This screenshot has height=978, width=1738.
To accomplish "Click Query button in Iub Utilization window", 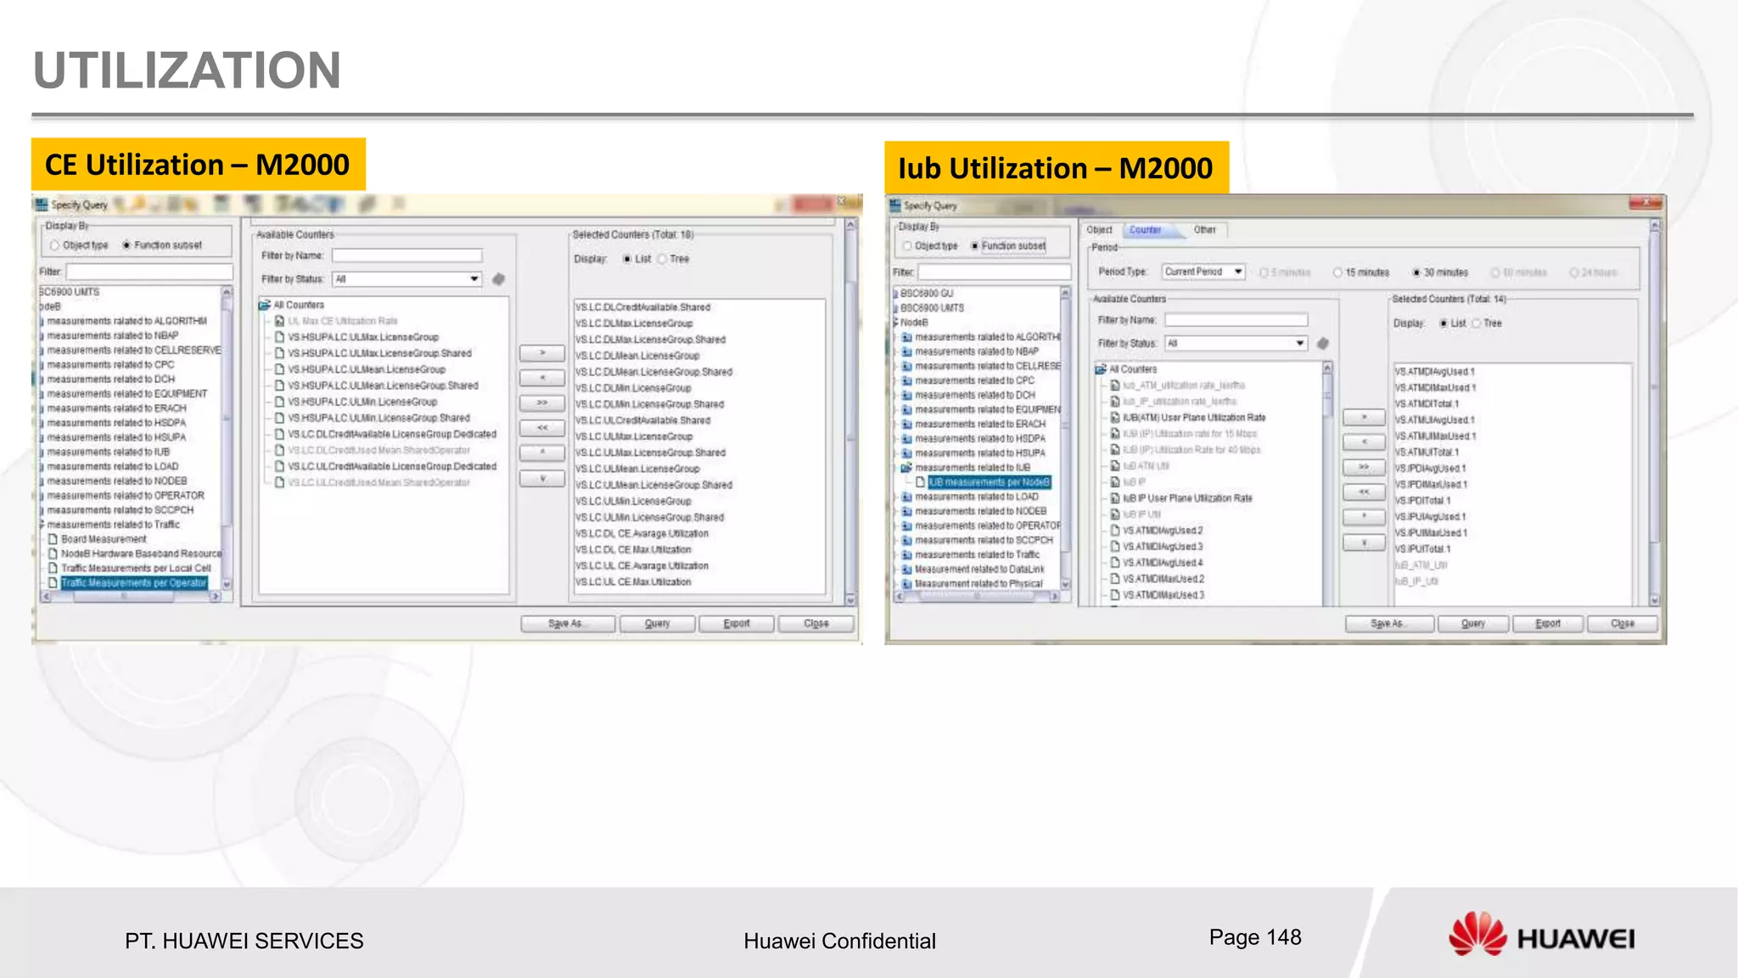I will [1472, 623].
